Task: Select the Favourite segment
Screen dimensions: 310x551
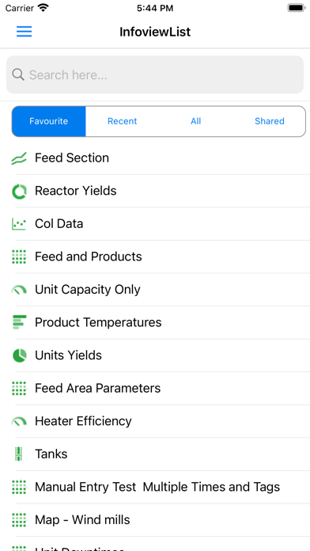Action: 49,121
